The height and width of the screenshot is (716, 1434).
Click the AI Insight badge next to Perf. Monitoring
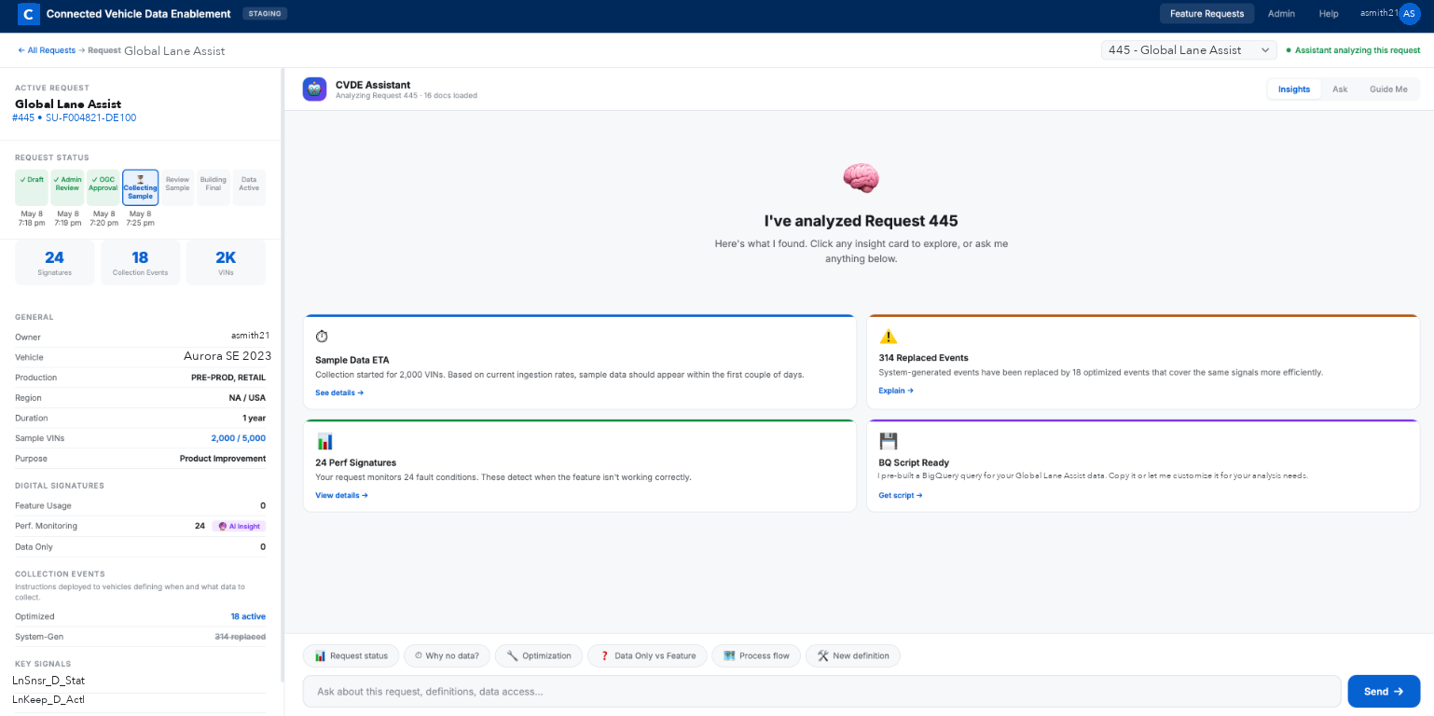[239, 526]
